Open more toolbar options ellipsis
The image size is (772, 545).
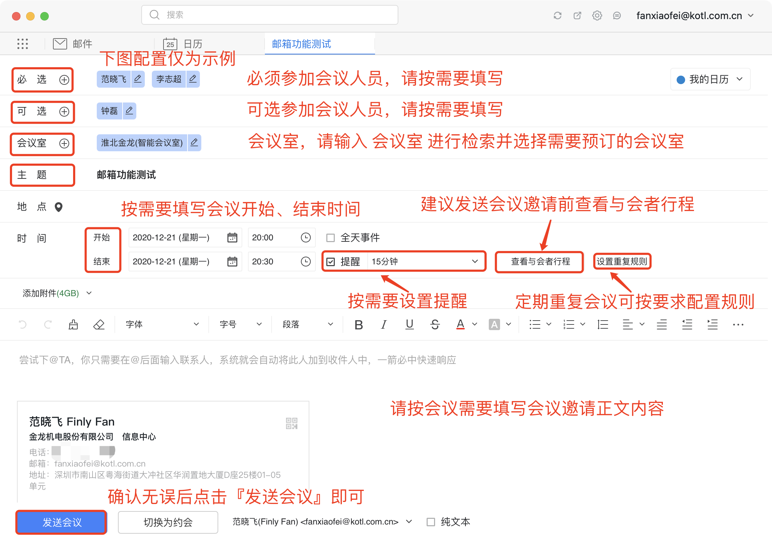click(738, 324)
